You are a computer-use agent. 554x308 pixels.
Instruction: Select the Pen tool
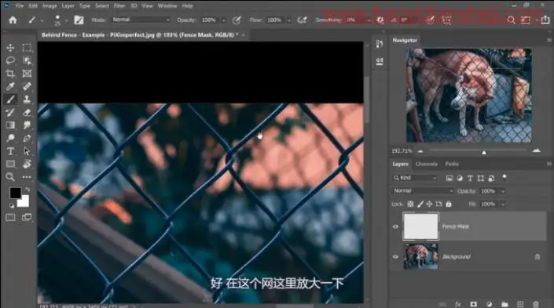pyautogui.click(x=27, y=138)
